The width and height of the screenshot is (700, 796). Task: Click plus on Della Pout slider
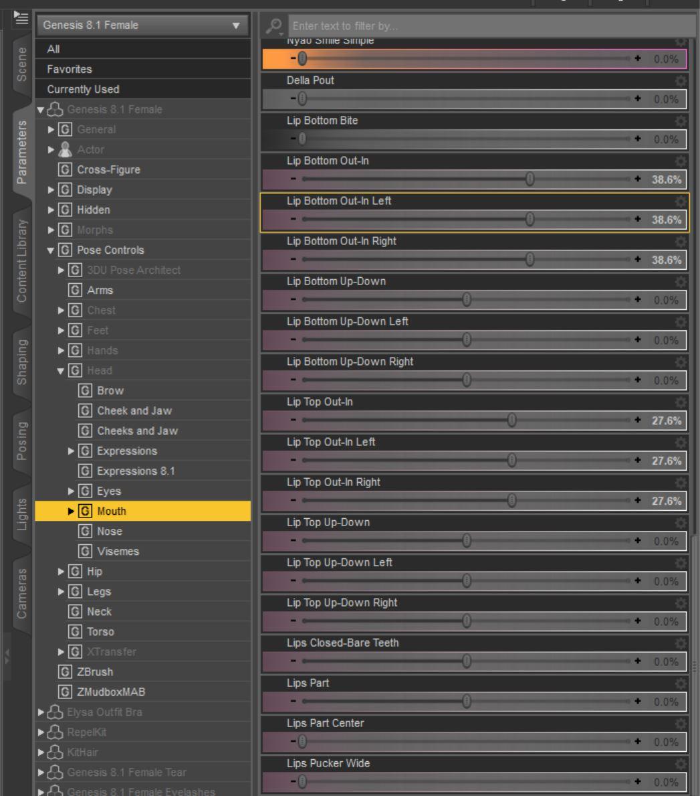(638, 98)
